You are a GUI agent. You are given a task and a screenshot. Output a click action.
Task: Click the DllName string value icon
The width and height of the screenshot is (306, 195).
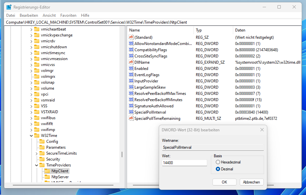click(131, 62)
